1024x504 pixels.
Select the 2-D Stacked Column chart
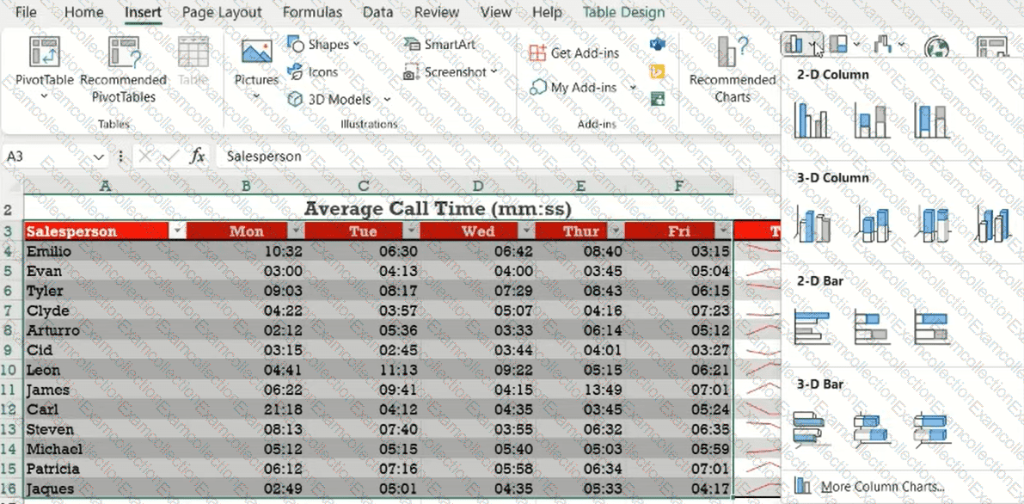coord(871,120)
